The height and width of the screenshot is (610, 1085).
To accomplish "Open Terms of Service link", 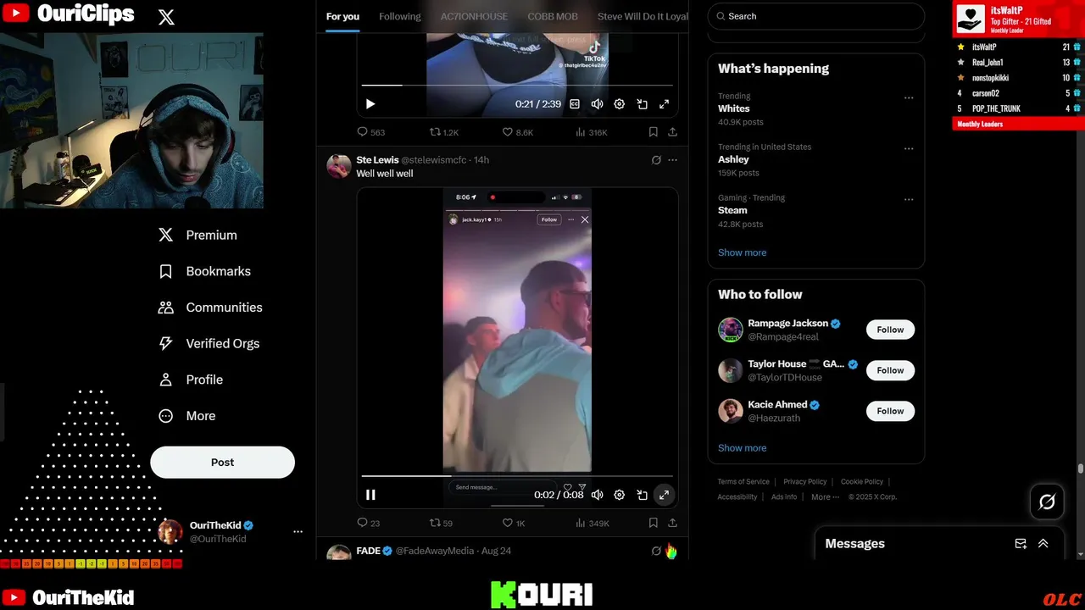I will (x=743, y=482).
